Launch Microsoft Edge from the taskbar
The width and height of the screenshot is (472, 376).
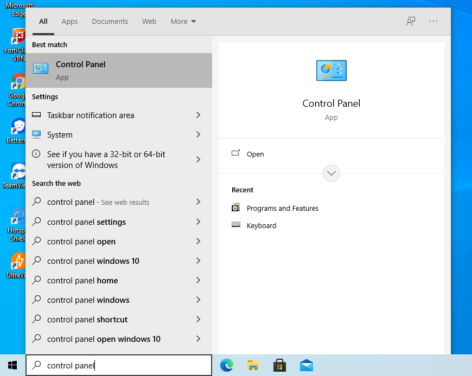[x=227, y=365]
